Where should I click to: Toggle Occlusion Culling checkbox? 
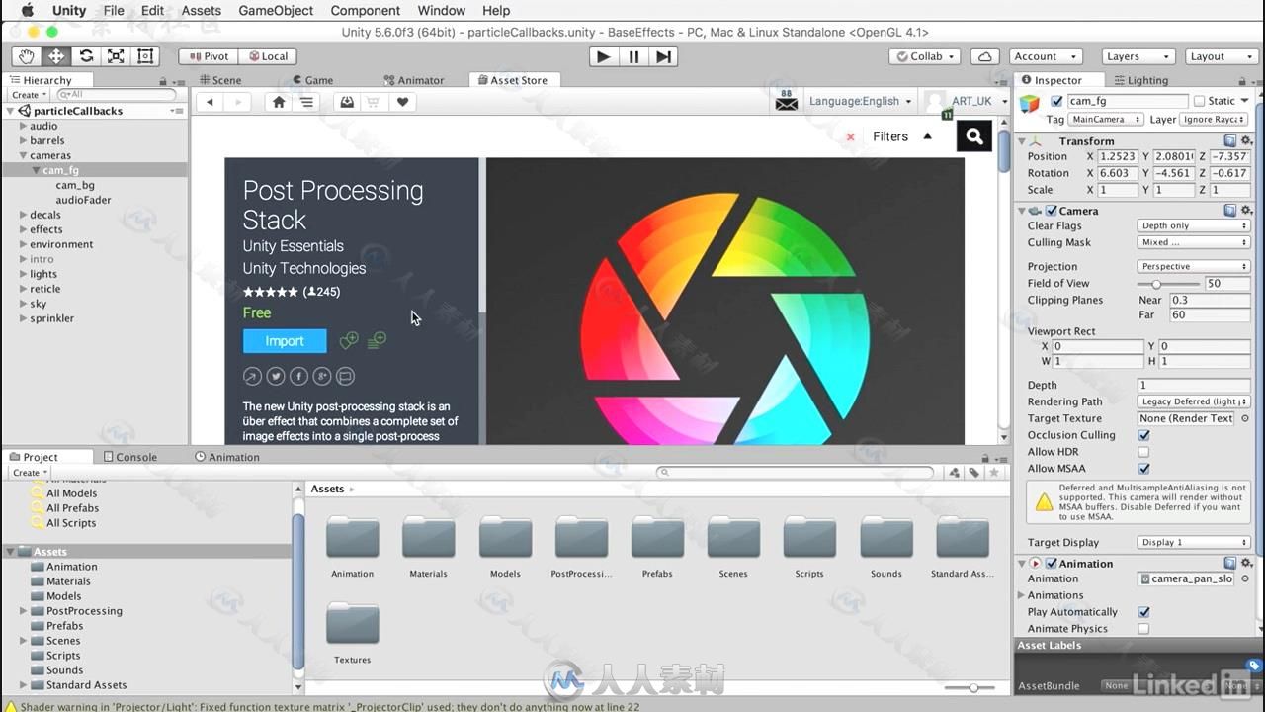pyautogui.click(x=1143, y=435)
